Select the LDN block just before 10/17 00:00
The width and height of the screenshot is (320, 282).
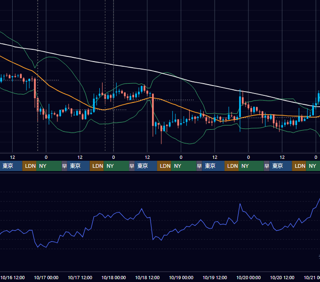click(x=29, y=166)
